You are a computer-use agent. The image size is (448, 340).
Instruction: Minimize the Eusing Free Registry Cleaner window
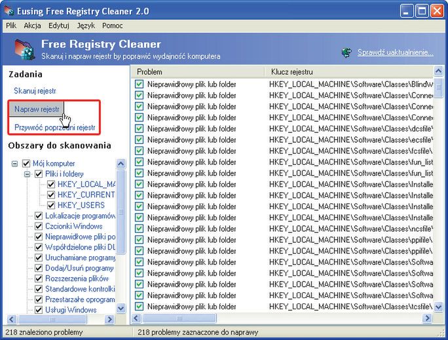coord(407,11)
